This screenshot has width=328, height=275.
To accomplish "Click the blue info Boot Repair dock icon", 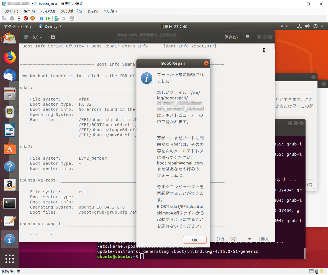I will [x=10, y=239].
